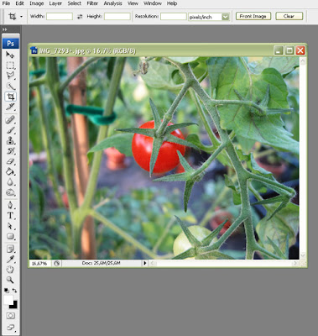Select the Zoom tool

click(x=11, y=280)
